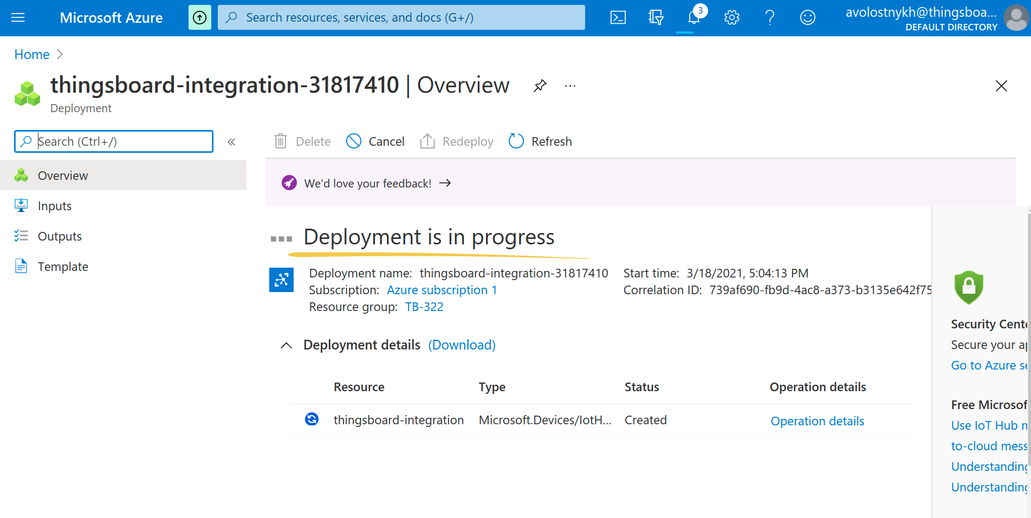This screenshot has width=1031, height=518.
Task: Download the deployment details
Action: pyautogui.click(x=462, y=345)
